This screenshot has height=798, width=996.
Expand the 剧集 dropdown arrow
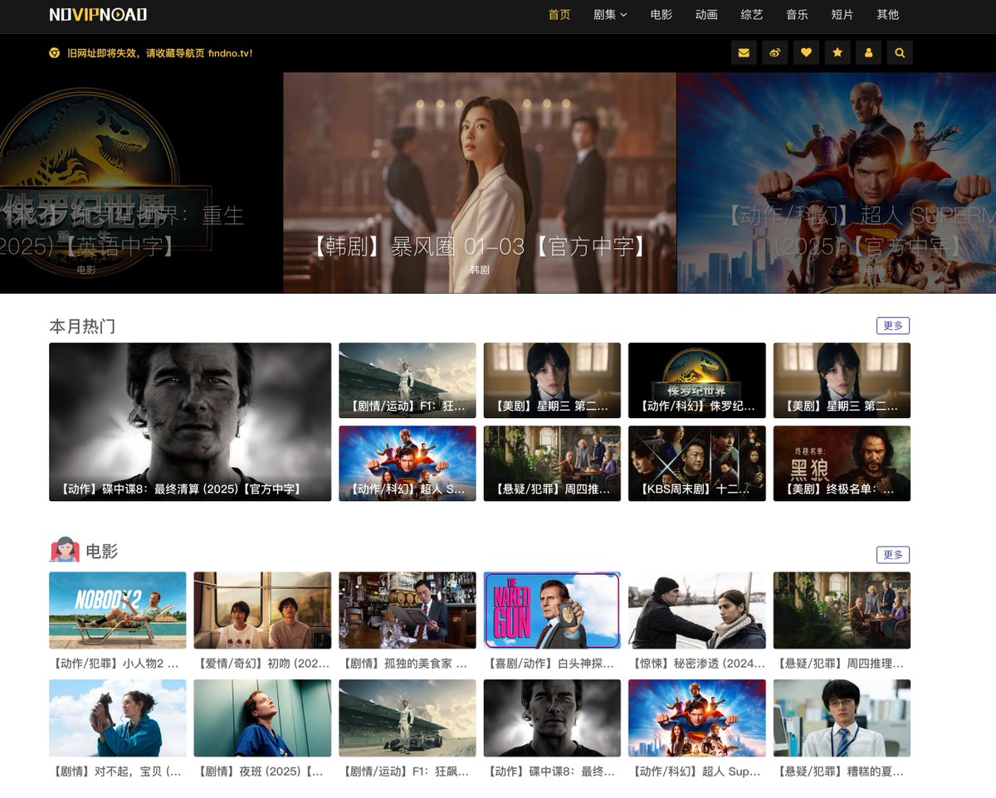[x=623, y=15]
